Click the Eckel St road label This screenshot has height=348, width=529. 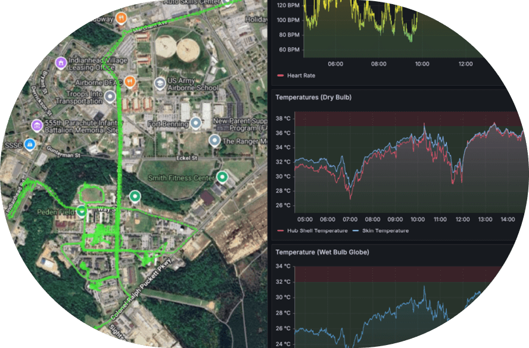click(x=188, y=158)
